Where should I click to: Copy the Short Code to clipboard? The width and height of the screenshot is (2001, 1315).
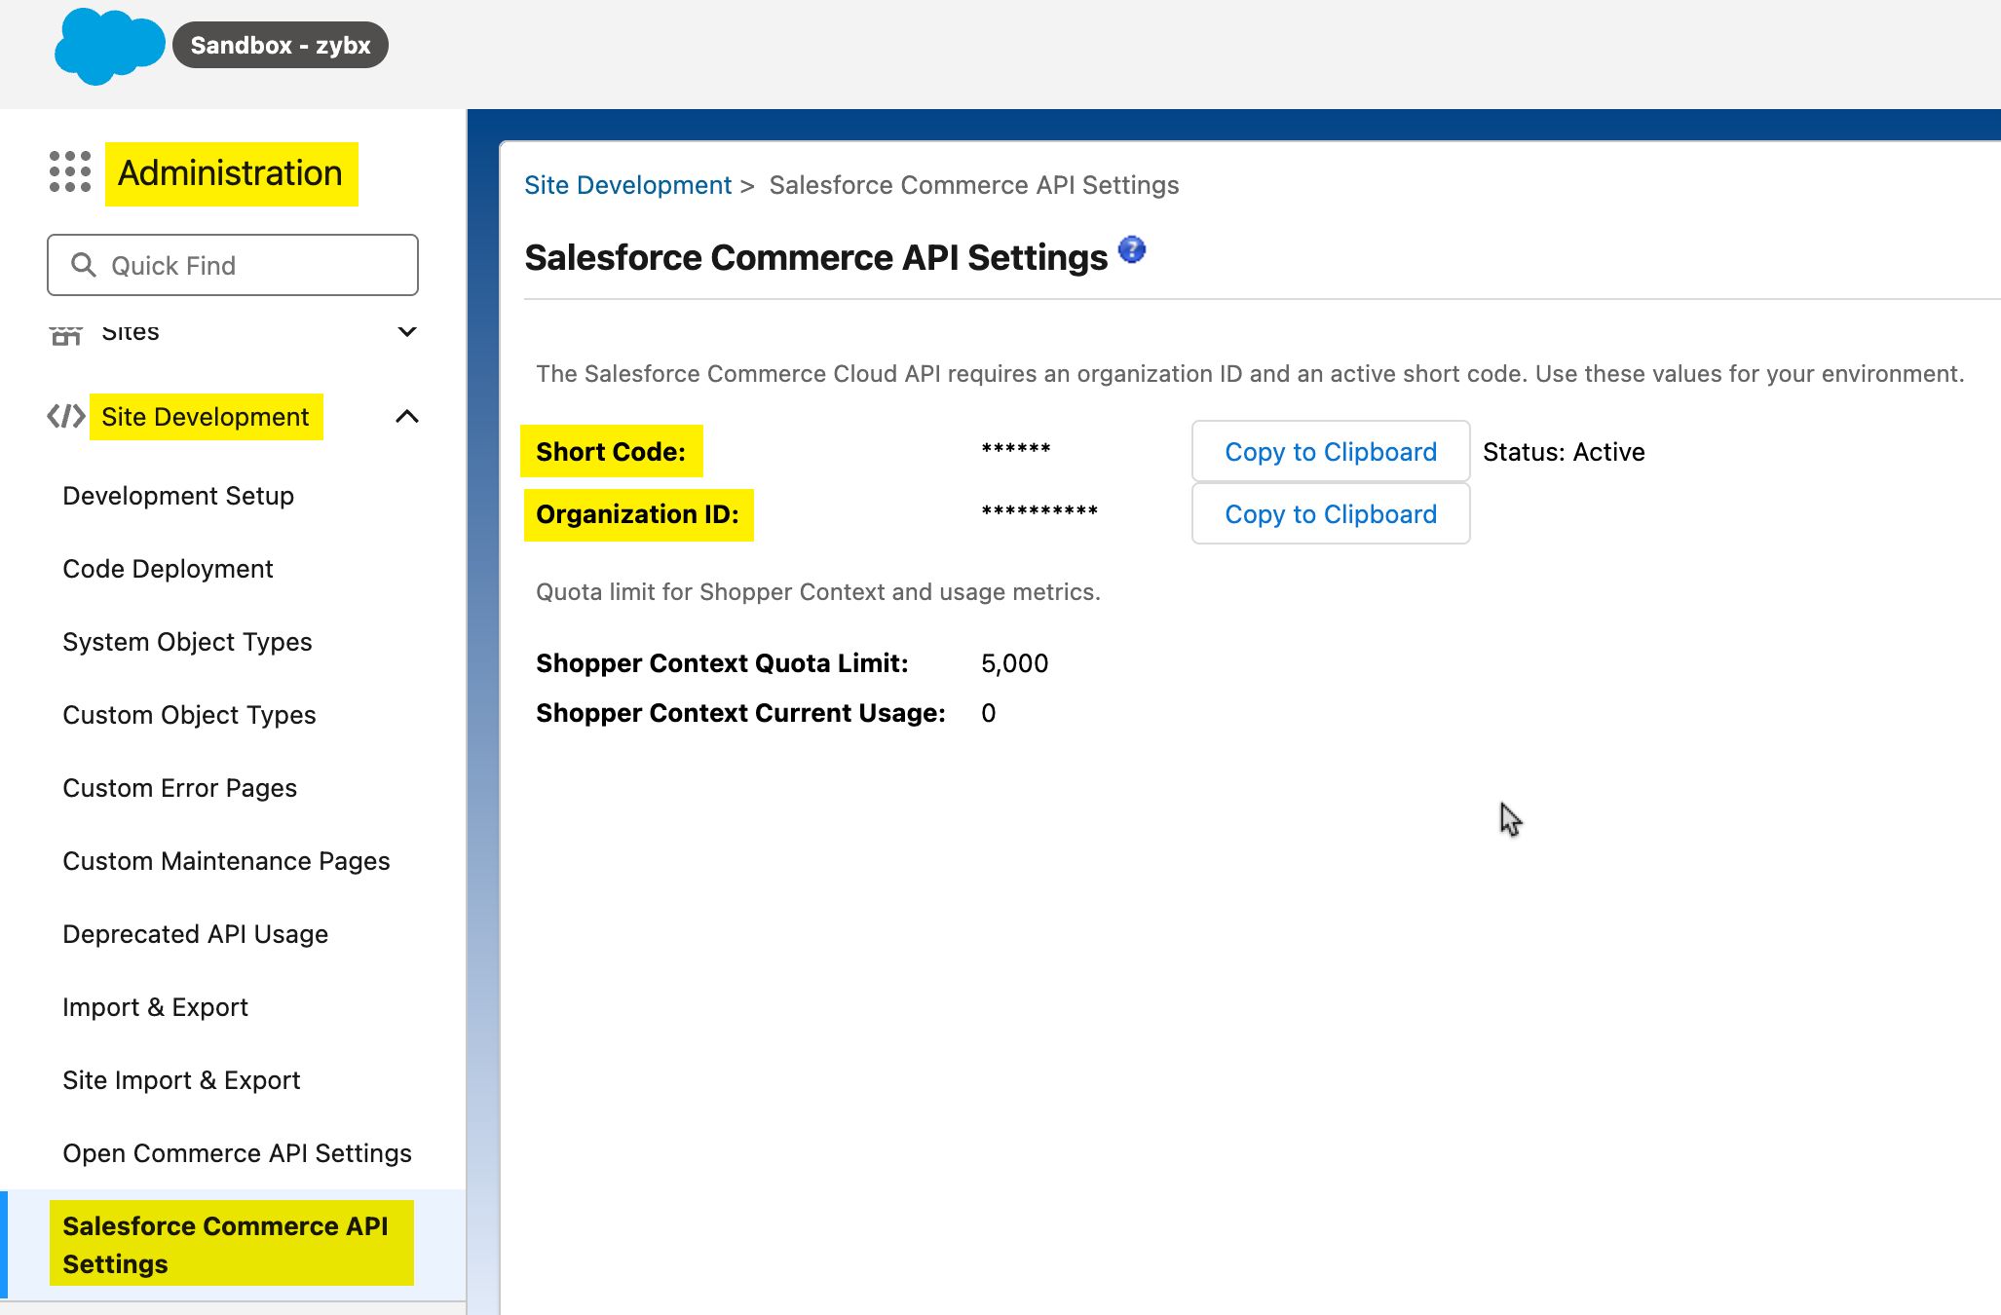pos(1330,451)
